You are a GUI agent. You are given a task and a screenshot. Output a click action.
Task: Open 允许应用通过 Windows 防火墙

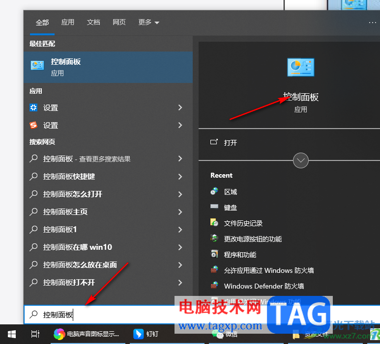point(269,270)
